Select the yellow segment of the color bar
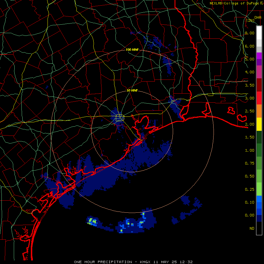Image resolution: width=264 pixels, height=264 pixels. [x=259, y=124]
